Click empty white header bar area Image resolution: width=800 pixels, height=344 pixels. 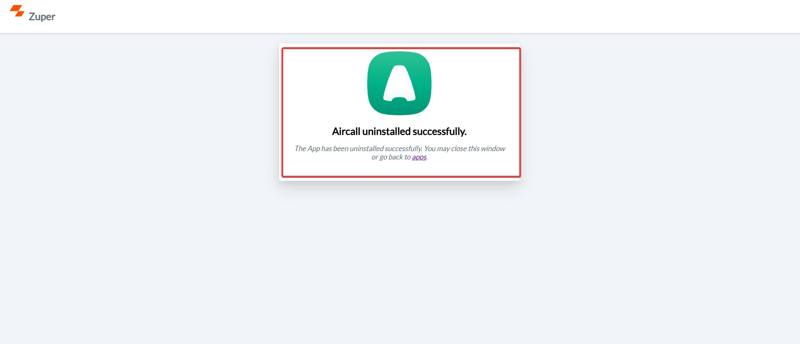coord(417,17)
